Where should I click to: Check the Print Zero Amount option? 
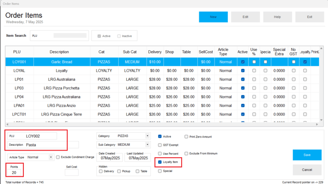click(x=186, y=137)
